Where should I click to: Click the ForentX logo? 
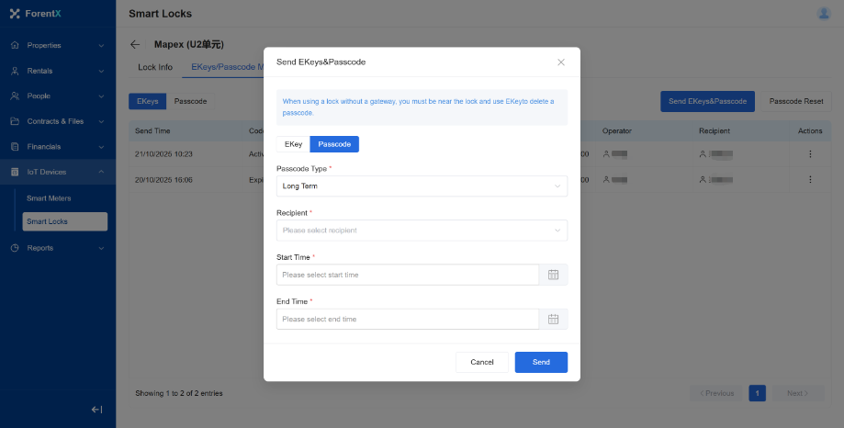coord(36,14)
